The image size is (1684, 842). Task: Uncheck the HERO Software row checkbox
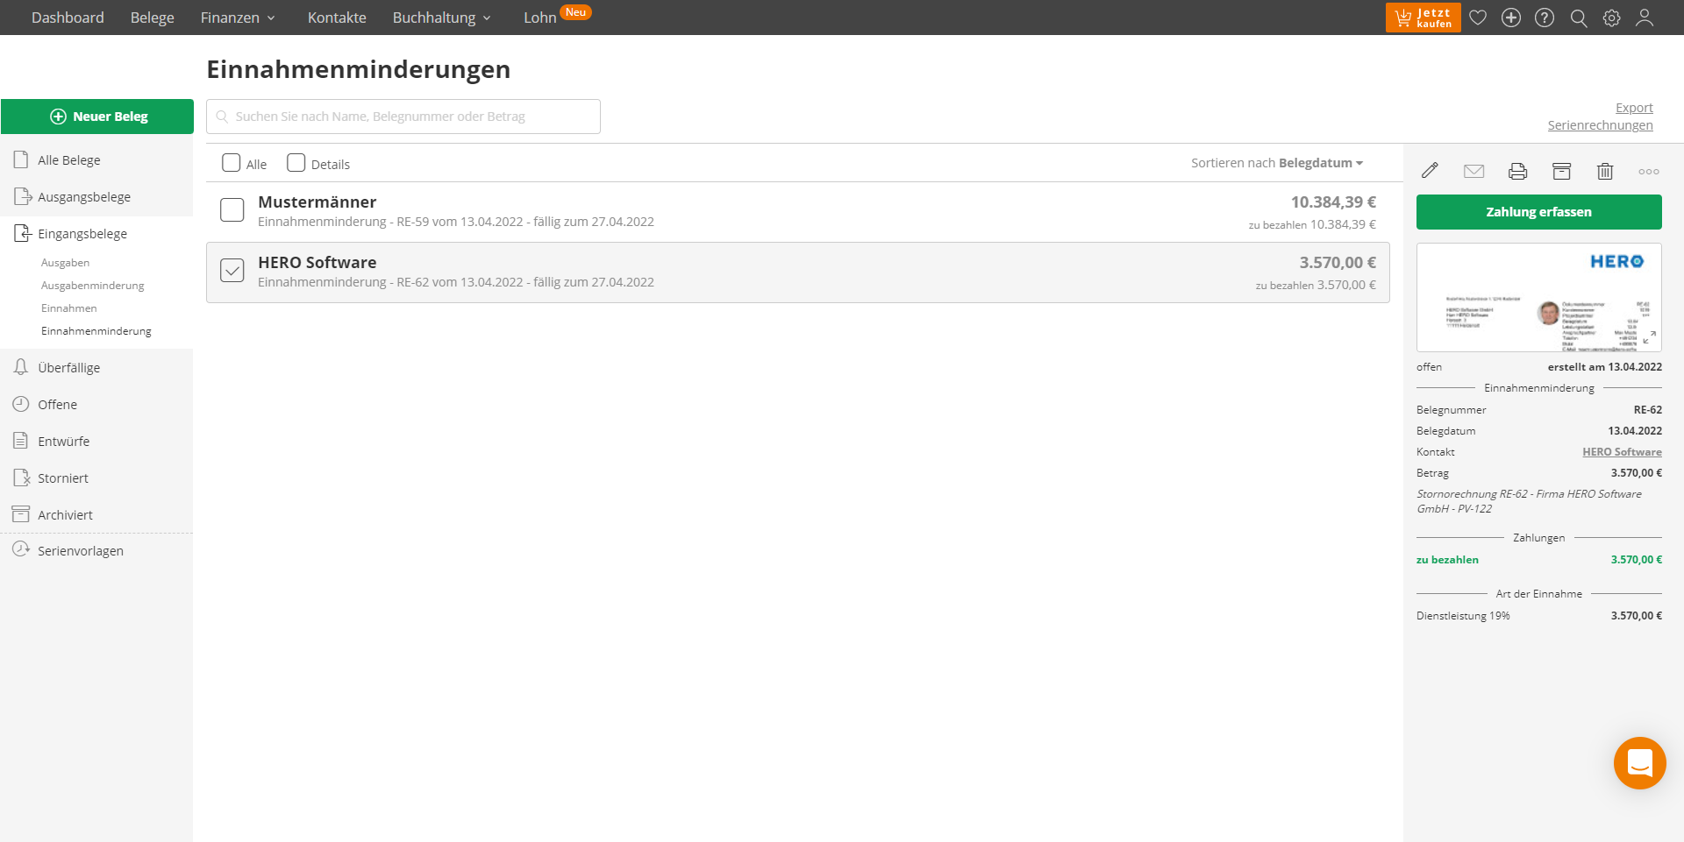click(x=232, y=271)
